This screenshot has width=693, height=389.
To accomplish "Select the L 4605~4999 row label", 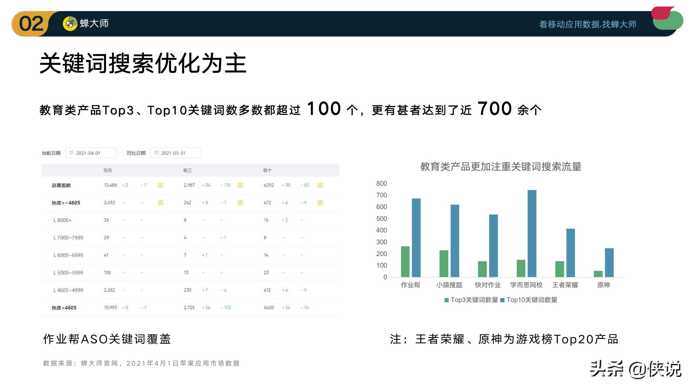I will click(68, 290).
